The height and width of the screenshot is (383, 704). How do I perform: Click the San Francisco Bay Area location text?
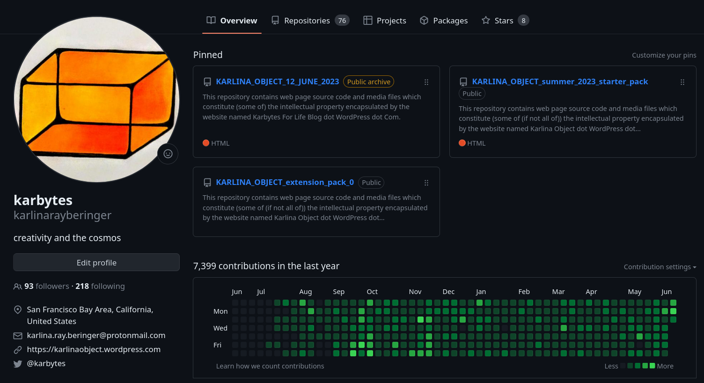90,315
